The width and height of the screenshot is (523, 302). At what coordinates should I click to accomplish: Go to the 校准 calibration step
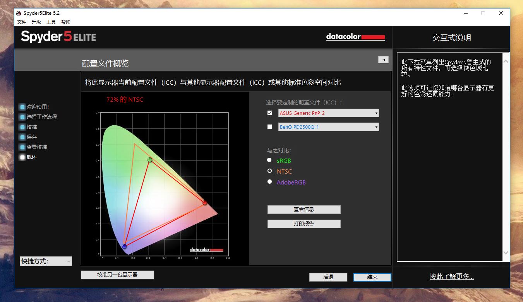pos(32,127)
